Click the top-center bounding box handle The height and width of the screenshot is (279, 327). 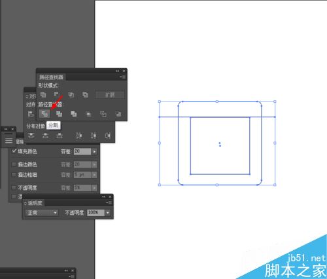coord(217,102)
